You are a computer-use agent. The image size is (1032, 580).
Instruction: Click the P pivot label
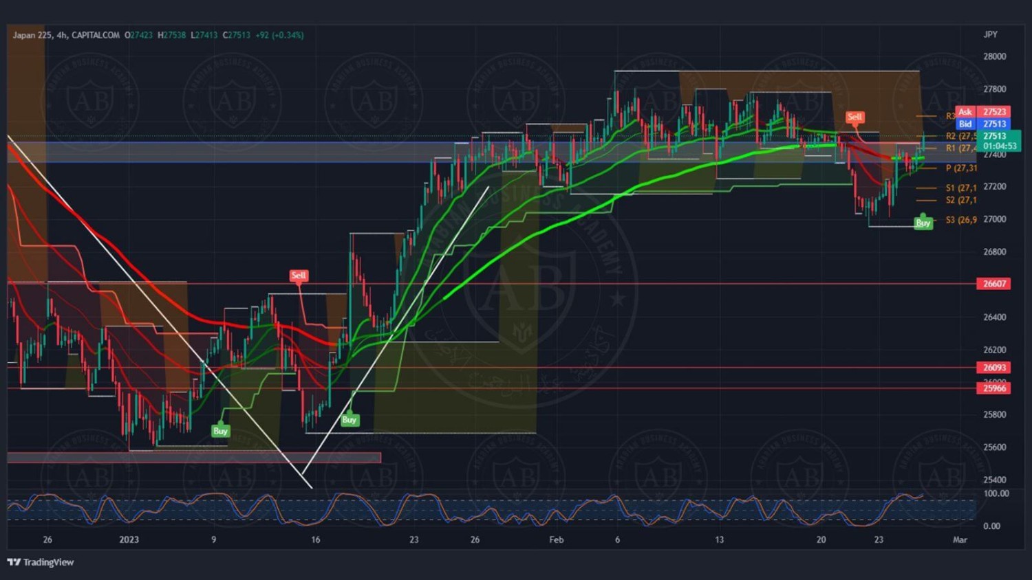[962, 168]
